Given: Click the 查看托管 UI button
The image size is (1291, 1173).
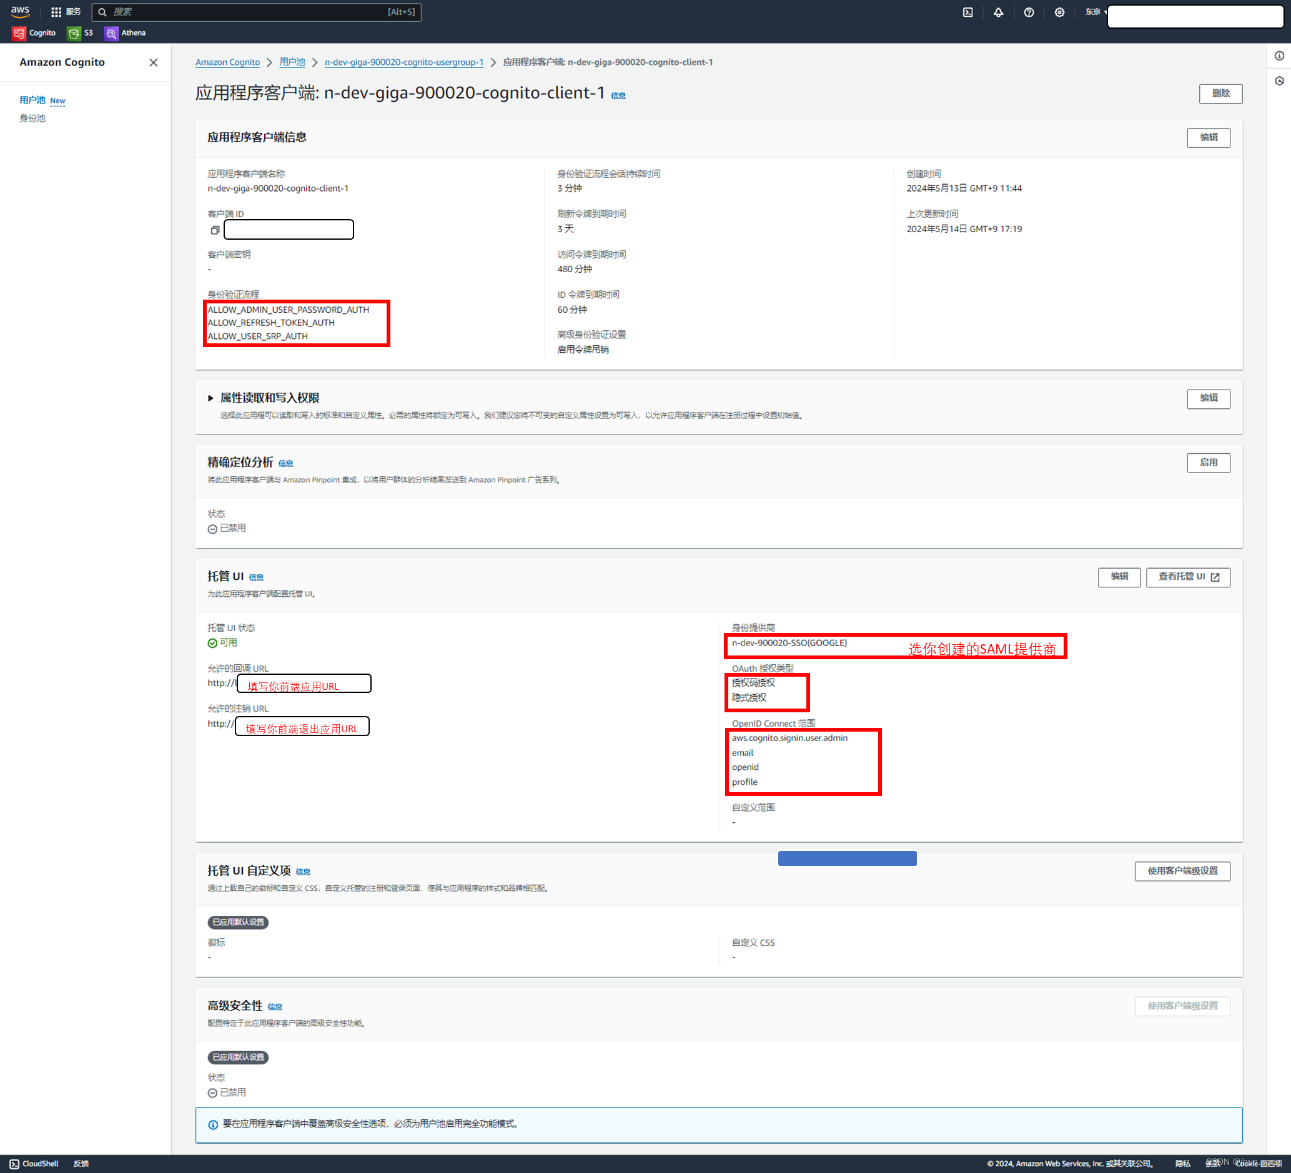Looking at the screenshot, I should pos(1188,577).
